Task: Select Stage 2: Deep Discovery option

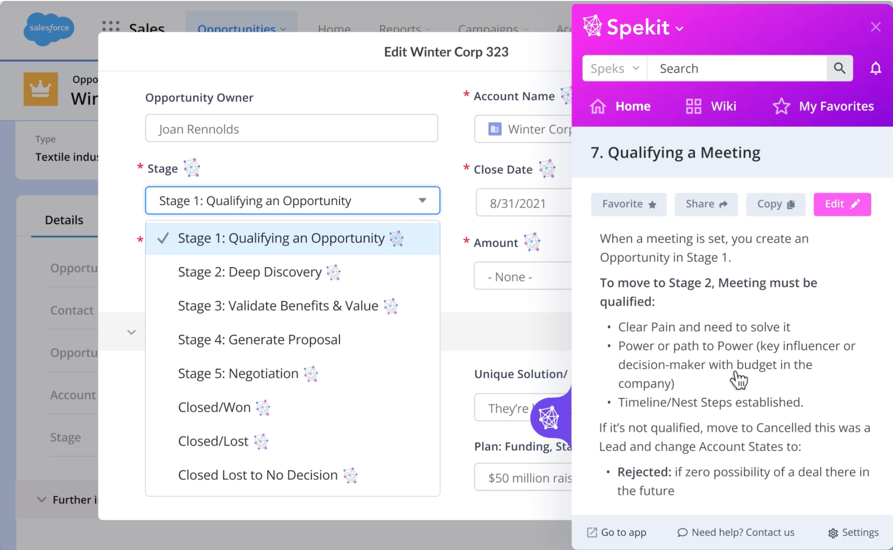Action: pos(249,271)
